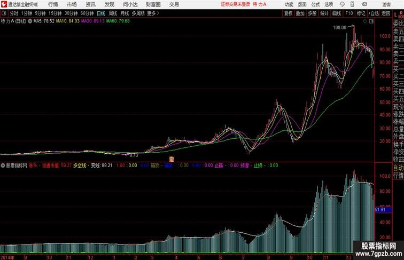Open the 版面 menu
This screenshot has width=404, height=260.
[x=302, y=4]
